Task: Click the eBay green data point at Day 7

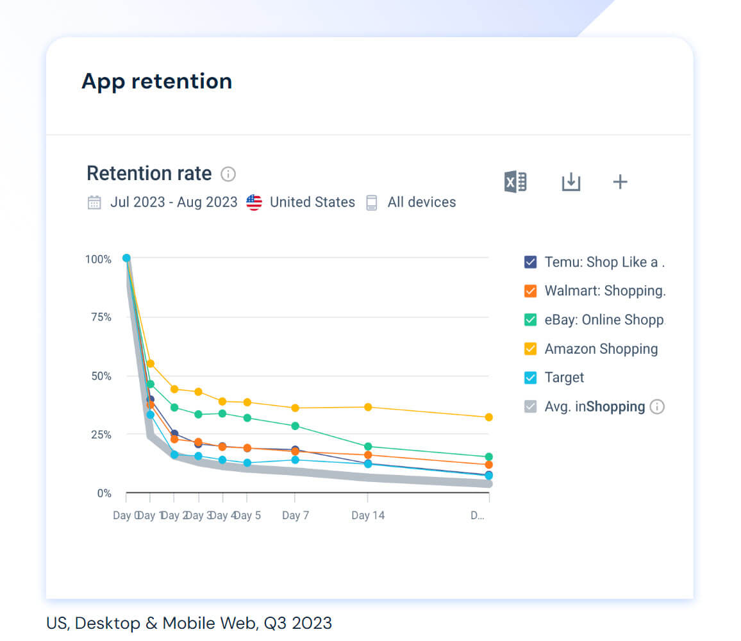Action: (296, 426)
